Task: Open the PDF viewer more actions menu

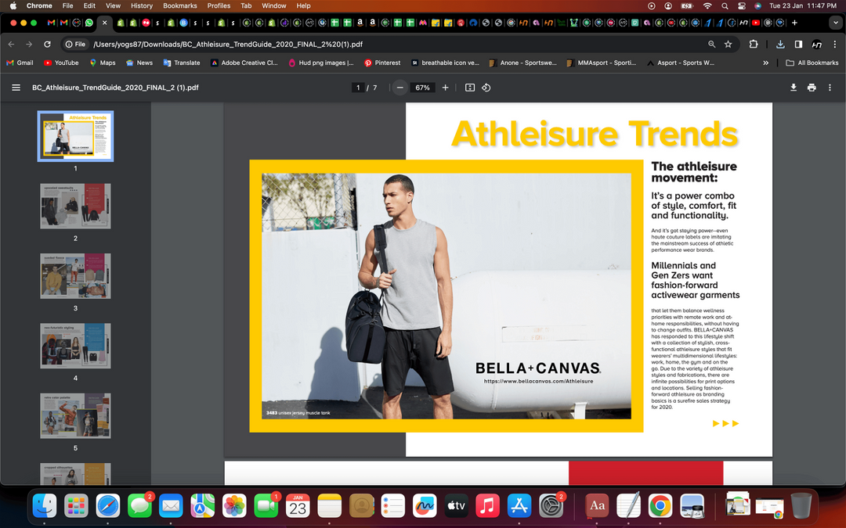Action: click(x=830, y=88)
